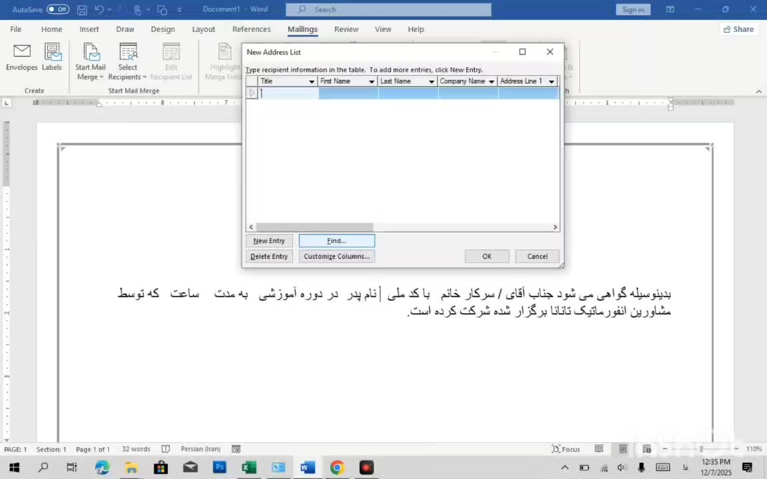Switch to Read Mode from status bar
This screenshot has height=479, width=767.
coord(599,449)
